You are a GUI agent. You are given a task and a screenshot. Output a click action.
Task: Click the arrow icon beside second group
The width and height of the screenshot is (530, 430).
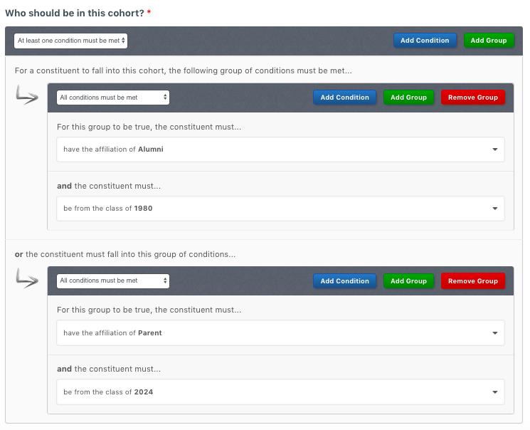pyautogui.click(x=27, y=278)
